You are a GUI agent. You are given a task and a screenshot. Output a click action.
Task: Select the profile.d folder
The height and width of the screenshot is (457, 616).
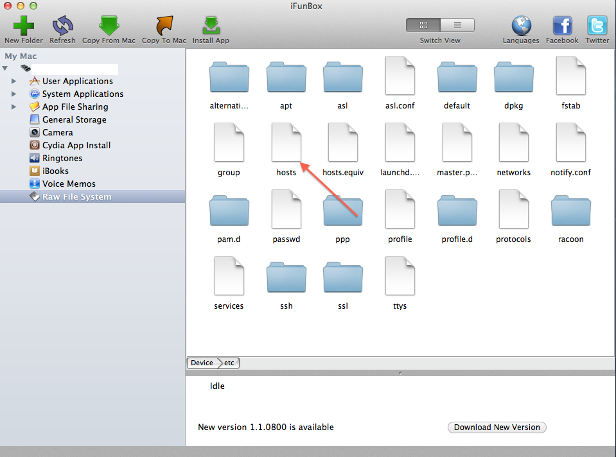(x=457, y=211)
